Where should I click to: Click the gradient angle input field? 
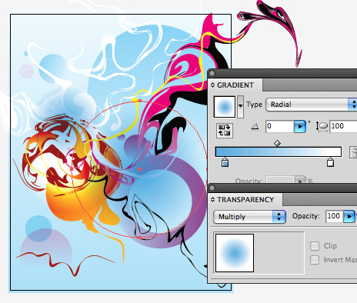(279, 126)
